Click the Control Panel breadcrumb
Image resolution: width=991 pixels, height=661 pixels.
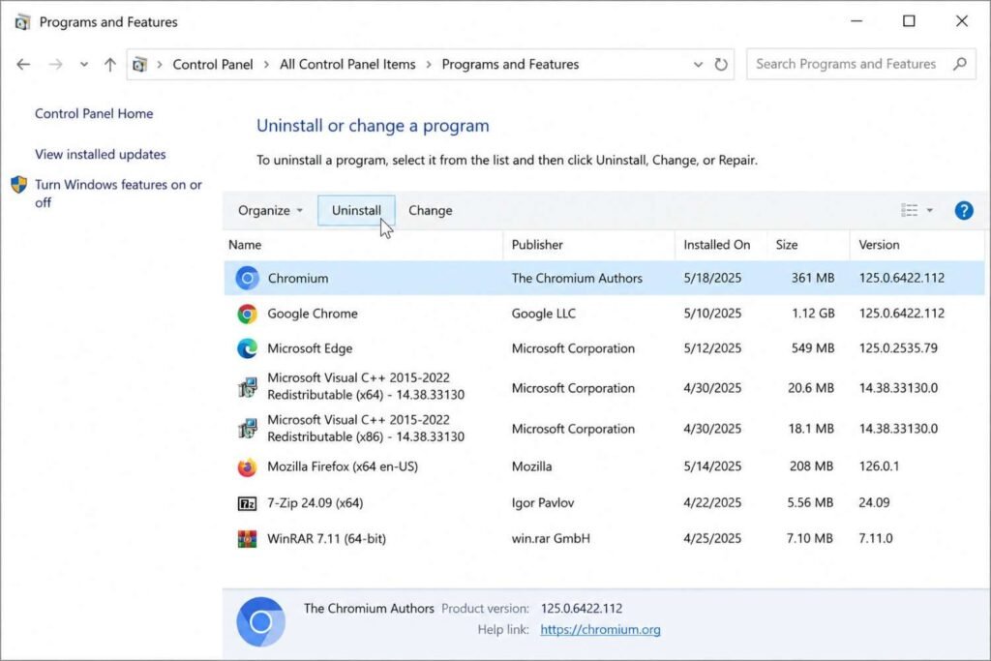pos(212,65)
